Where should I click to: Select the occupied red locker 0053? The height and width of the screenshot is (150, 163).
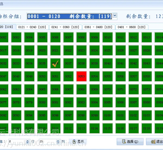[81, 76]
